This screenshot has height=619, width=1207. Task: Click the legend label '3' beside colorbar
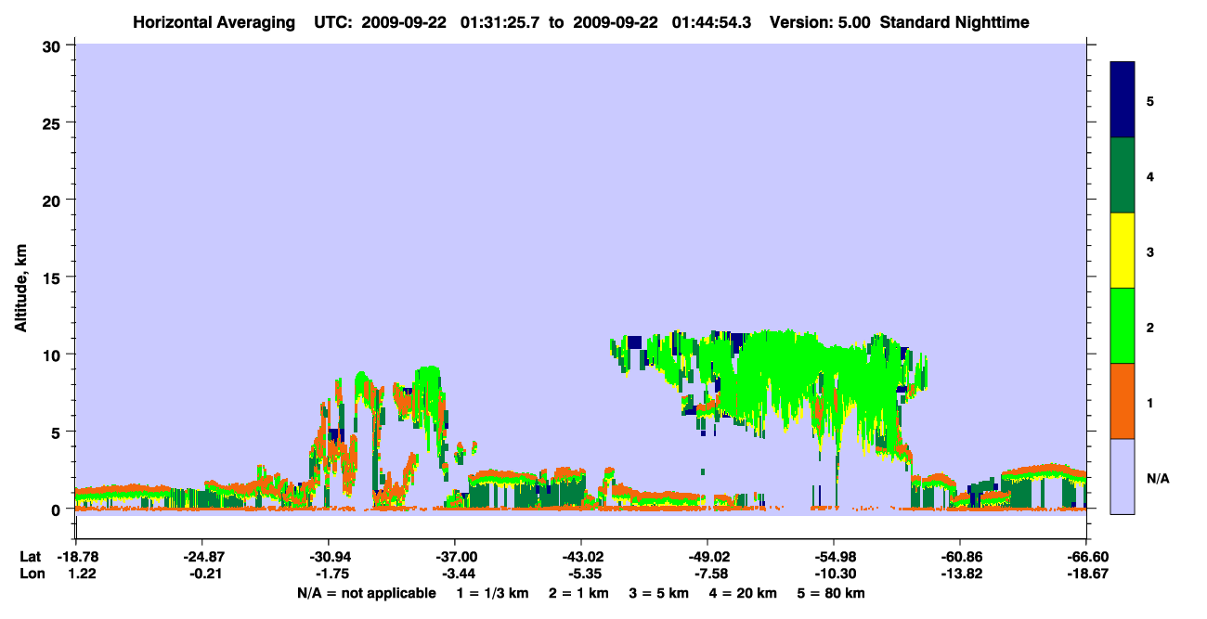(x=1149, y=251)
